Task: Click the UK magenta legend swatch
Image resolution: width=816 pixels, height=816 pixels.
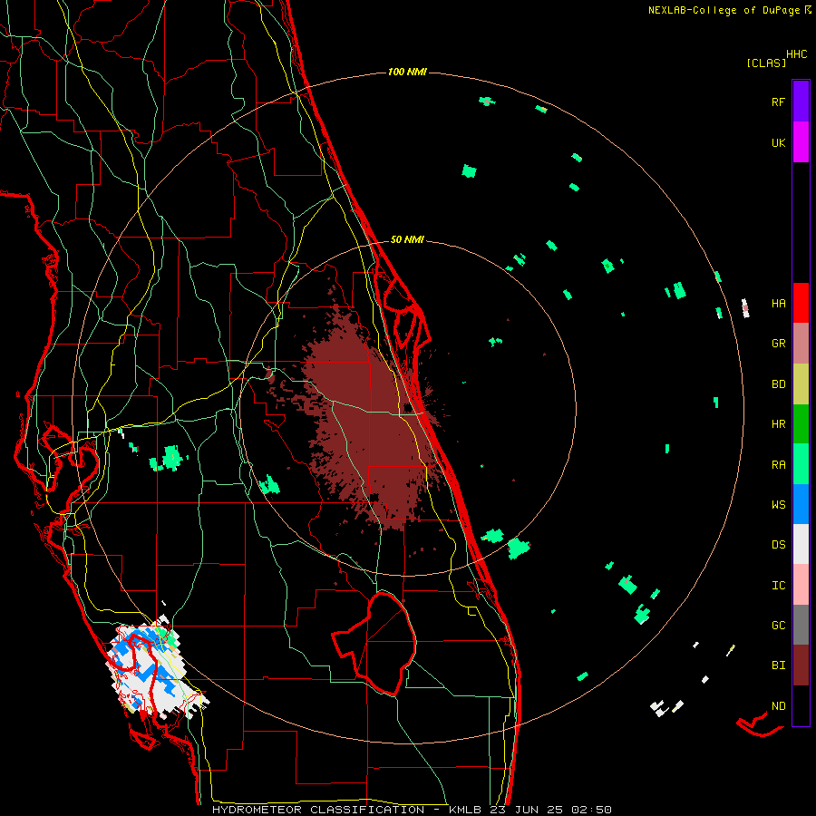Action: point(801,142)
